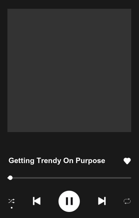Toggle shuffle mode with the crossed-arrows icon
Screen dimensions: 139x218
(x=11, y=201)
